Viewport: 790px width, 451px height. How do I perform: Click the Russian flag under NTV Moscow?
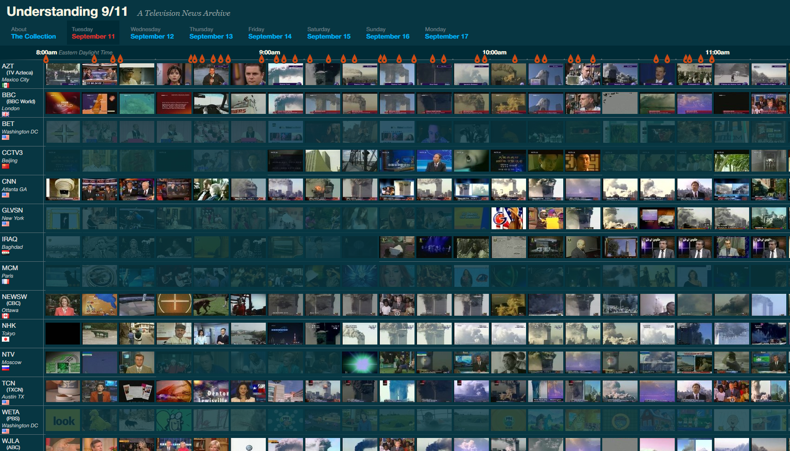point(5,368)
